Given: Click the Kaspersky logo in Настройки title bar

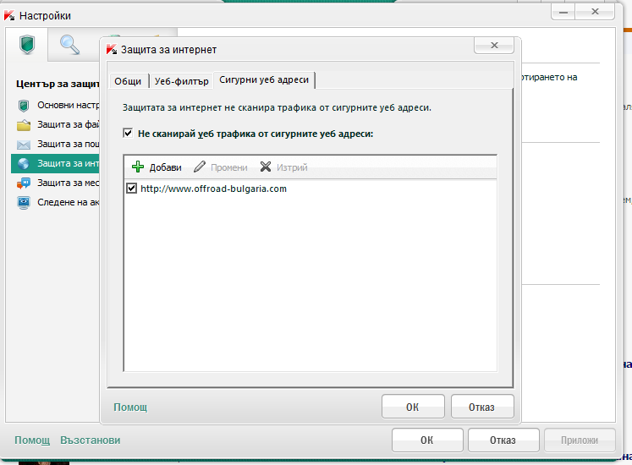Looking at the screenshot, I should (9, 16).
